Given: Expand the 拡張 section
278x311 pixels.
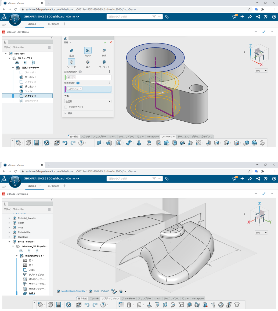Looking at the screenshot, I should click(x=65, y=113).
